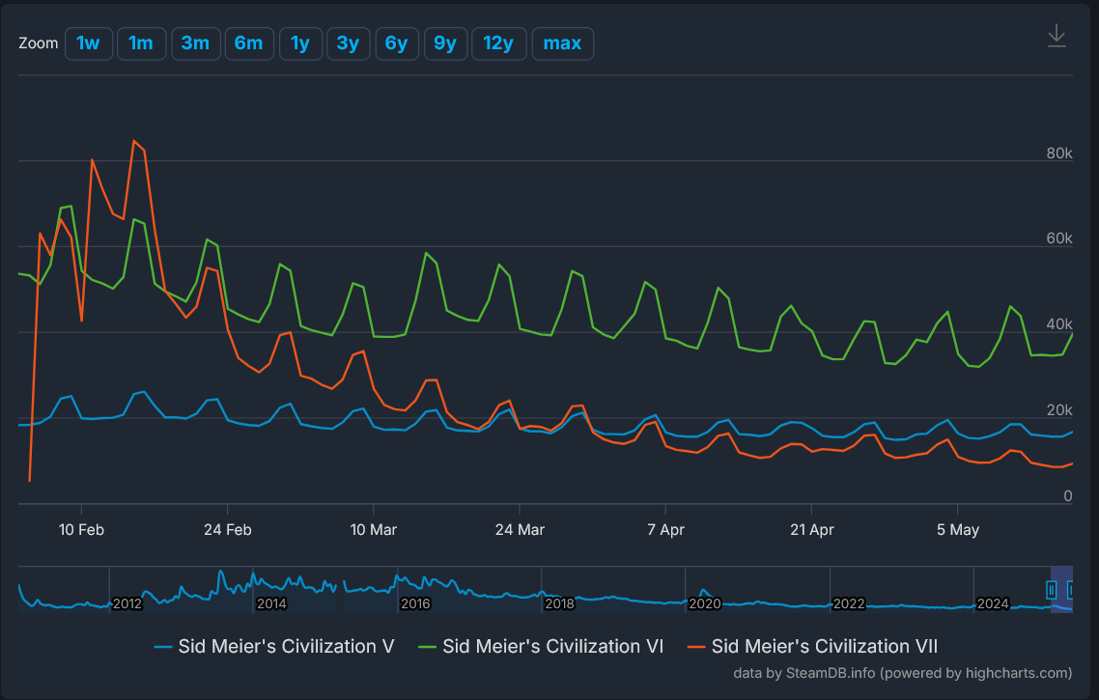Click the 10 Mar axis label
The width and height of the screenshot is (1099, 700).
pyautogui.click(x=374, y=530)
